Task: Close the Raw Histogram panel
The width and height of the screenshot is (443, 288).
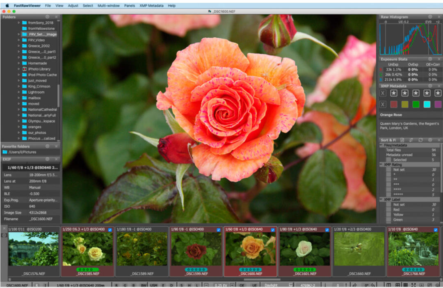Action: [x=439, y=17]
